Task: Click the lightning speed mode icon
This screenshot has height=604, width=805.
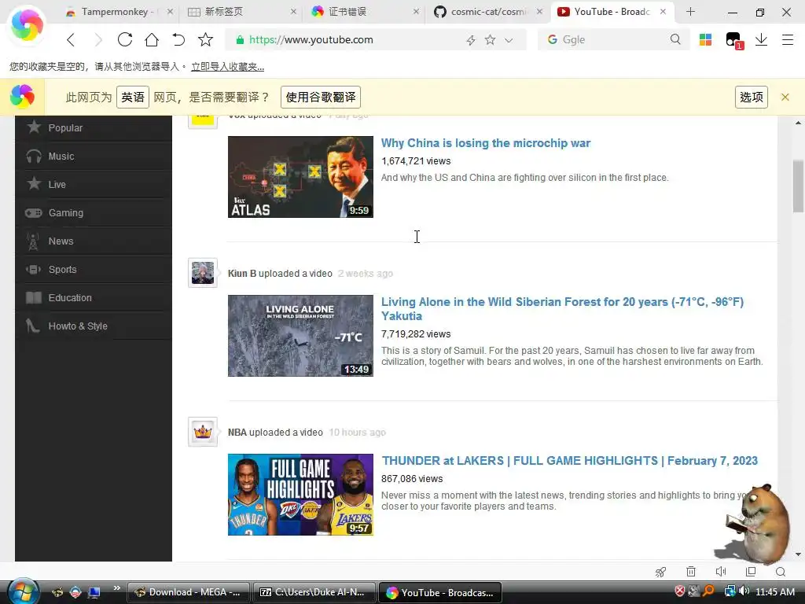Action: (470, 40)
